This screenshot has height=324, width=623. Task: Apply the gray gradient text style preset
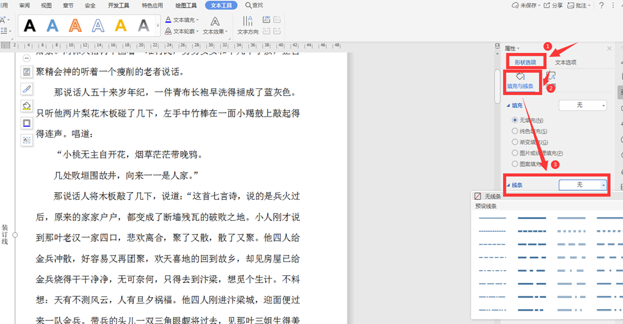pos(144,26)
